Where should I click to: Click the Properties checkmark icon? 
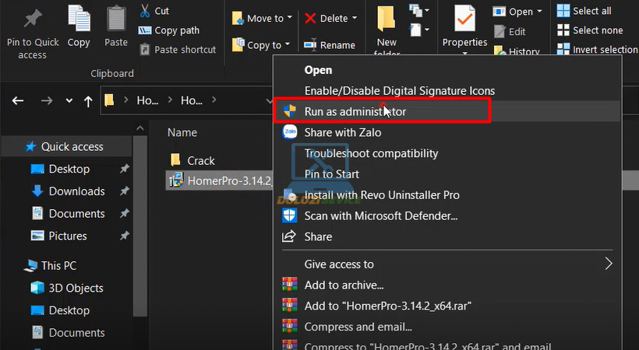(x=464, y=17)
